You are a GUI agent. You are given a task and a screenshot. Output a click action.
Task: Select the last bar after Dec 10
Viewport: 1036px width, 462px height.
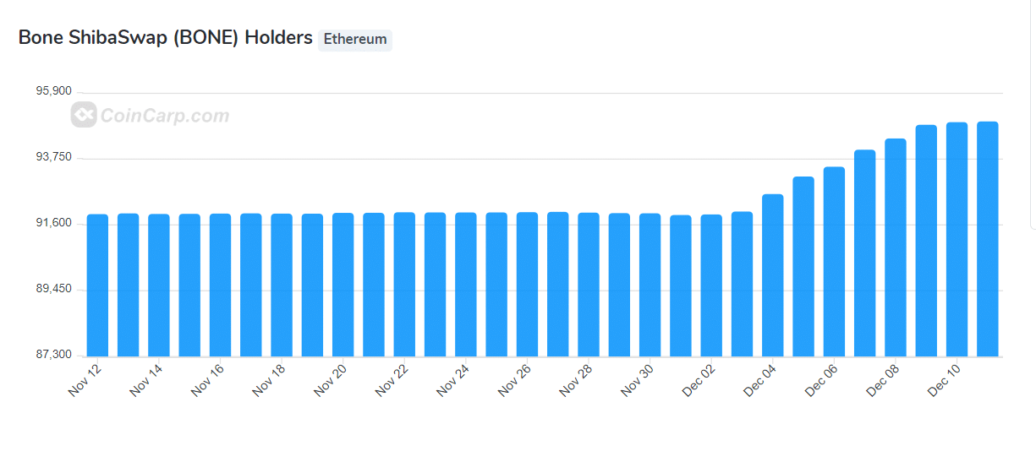click(x=988, y=239)
